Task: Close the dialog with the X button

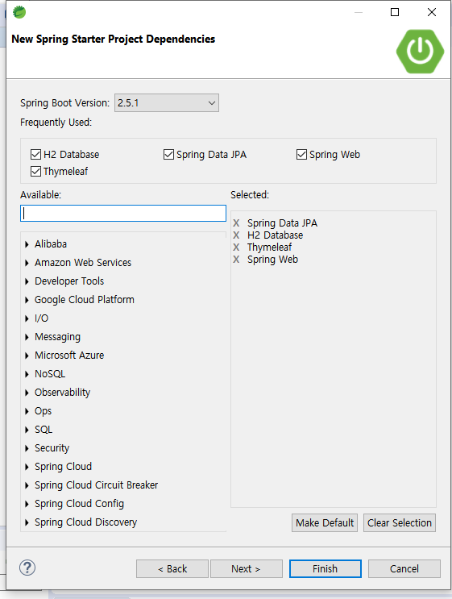Action: (432, 12)
